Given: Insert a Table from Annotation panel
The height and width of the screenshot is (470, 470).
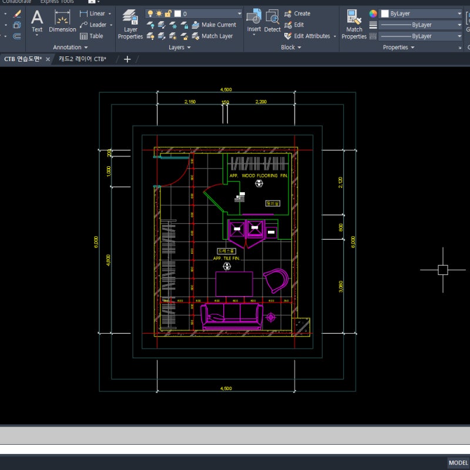Looking at the screenshot, I should click(x=91, y=36).
